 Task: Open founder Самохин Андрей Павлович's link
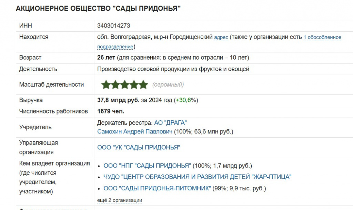[135, 131]
